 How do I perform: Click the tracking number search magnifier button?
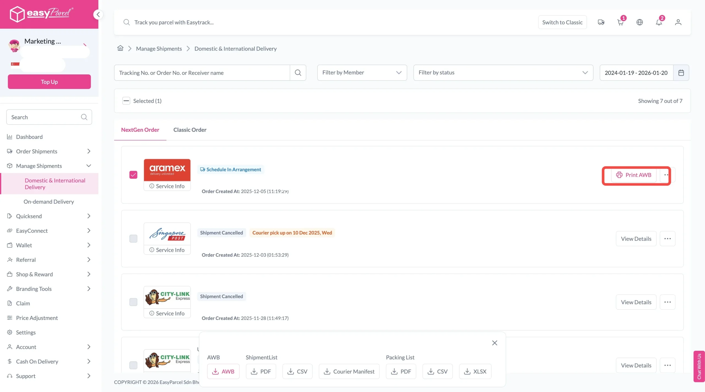pos(298,73)
